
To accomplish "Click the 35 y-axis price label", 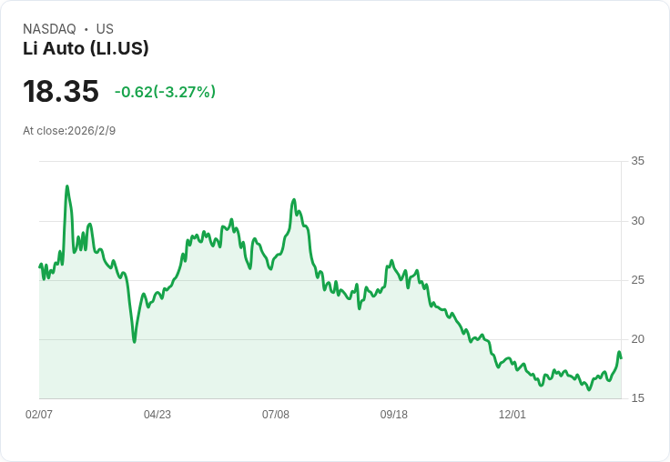I will click(638, 161).
